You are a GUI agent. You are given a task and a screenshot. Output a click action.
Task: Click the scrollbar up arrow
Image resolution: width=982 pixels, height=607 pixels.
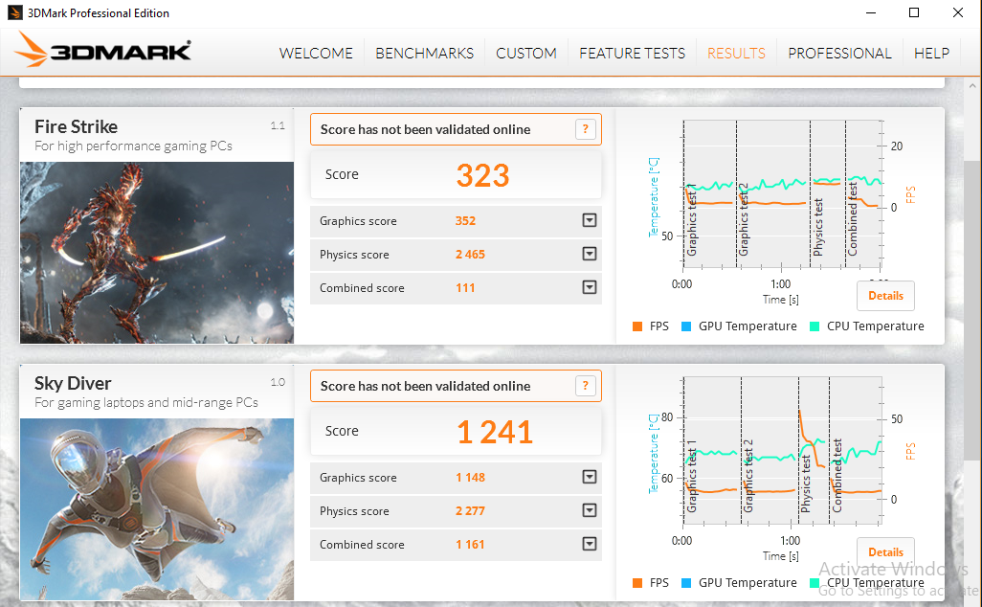(972, 86)
